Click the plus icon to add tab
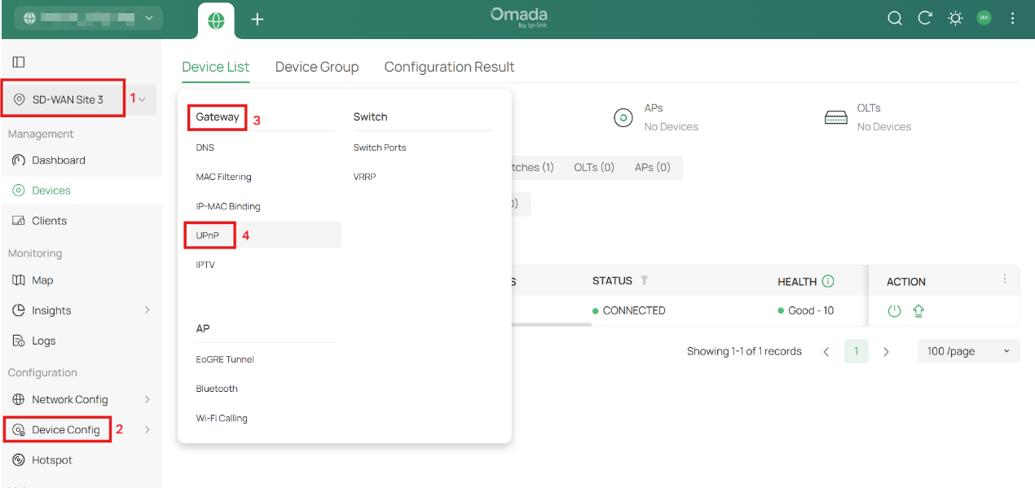Image resolution: width=1035 pixels, height=488 pixels. 258,19
